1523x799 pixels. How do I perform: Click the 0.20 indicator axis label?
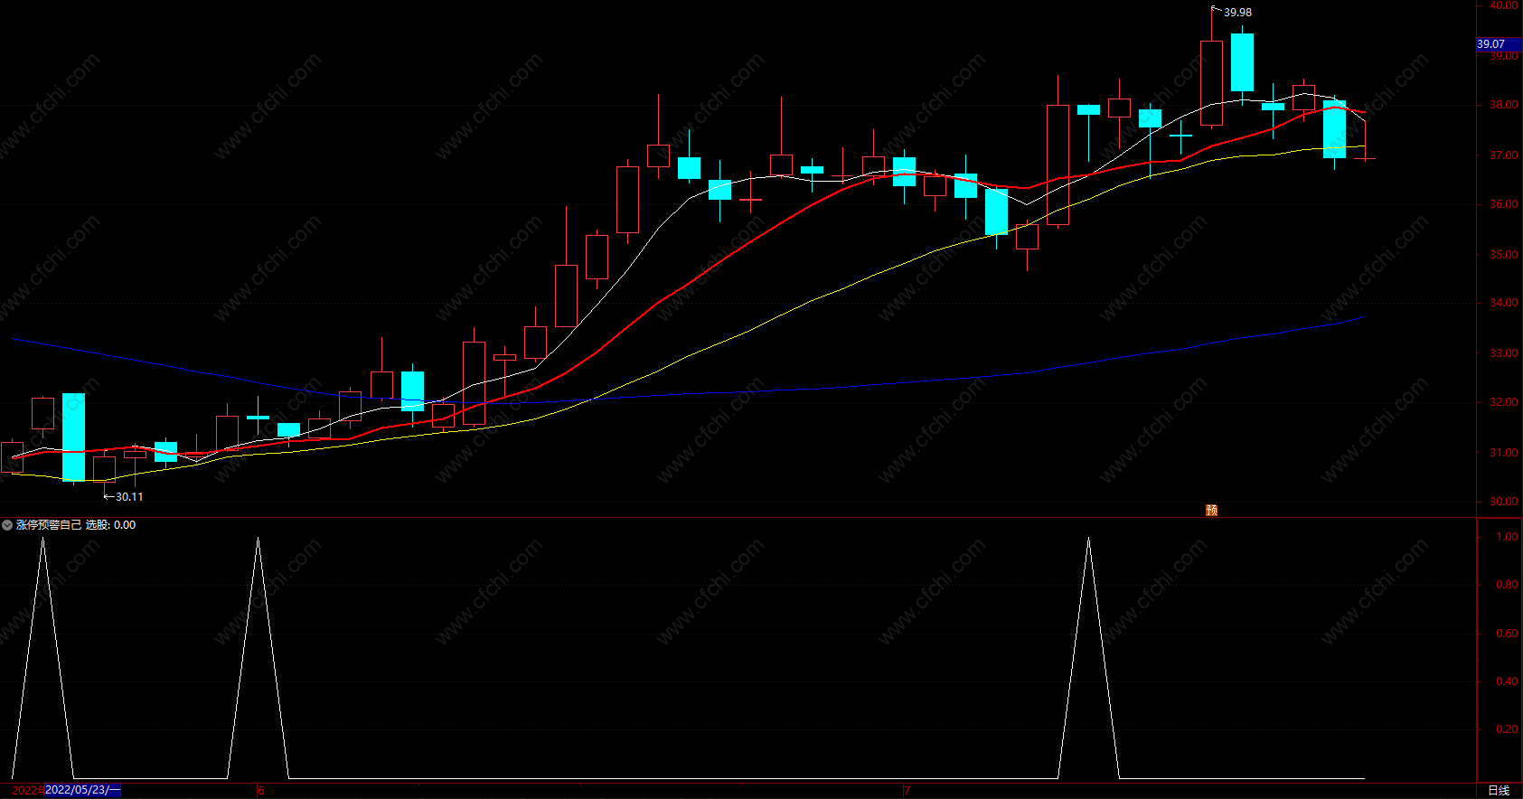1507,729
